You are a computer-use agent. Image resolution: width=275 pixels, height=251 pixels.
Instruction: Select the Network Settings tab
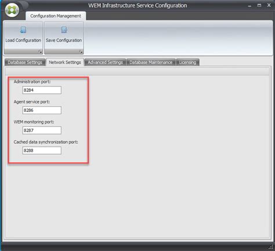pos(65,63)
